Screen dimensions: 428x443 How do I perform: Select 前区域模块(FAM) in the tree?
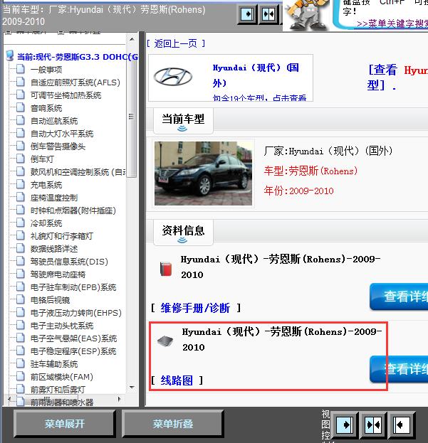[x=62, y=377]
